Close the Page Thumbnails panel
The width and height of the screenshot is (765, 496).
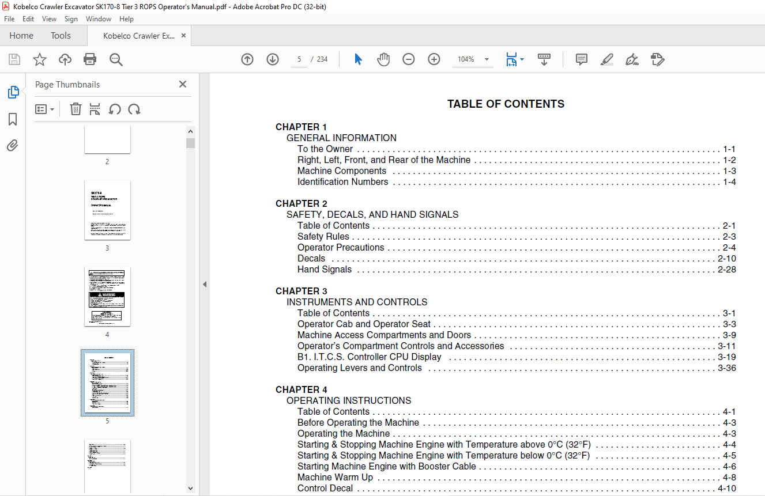[x=183, y=84]
